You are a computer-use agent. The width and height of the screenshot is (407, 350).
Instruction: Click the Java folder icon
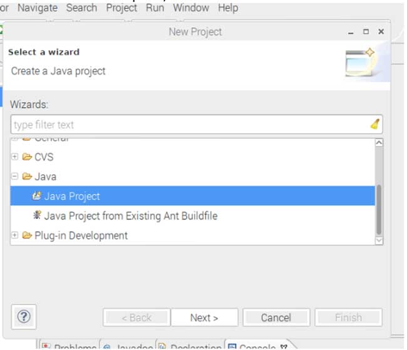[27, 177]
